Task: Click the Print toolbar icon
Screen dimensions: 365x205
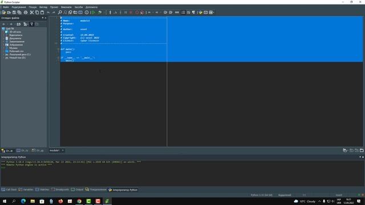Action: [x=26, y=13]
